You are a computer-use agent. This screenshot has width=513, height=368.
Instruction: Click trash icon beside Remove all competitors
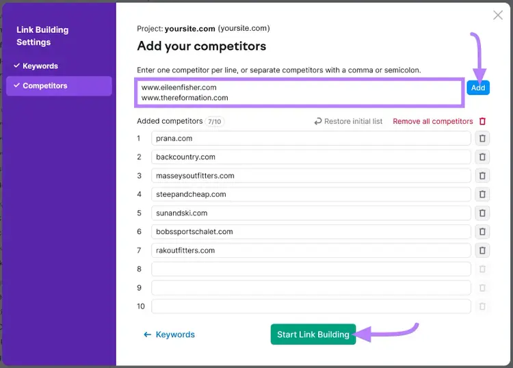coord(482,121)
